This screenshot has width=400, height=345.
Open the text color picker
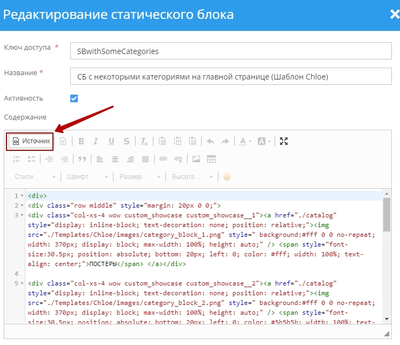coord(245,141)
